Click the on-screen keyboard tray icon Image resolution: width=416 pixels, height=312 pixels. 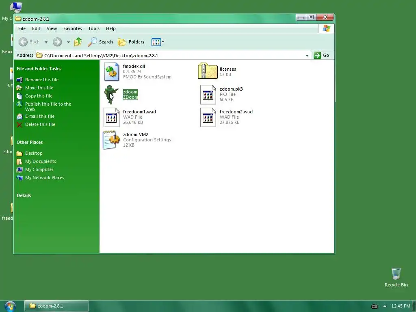(374, 306)
